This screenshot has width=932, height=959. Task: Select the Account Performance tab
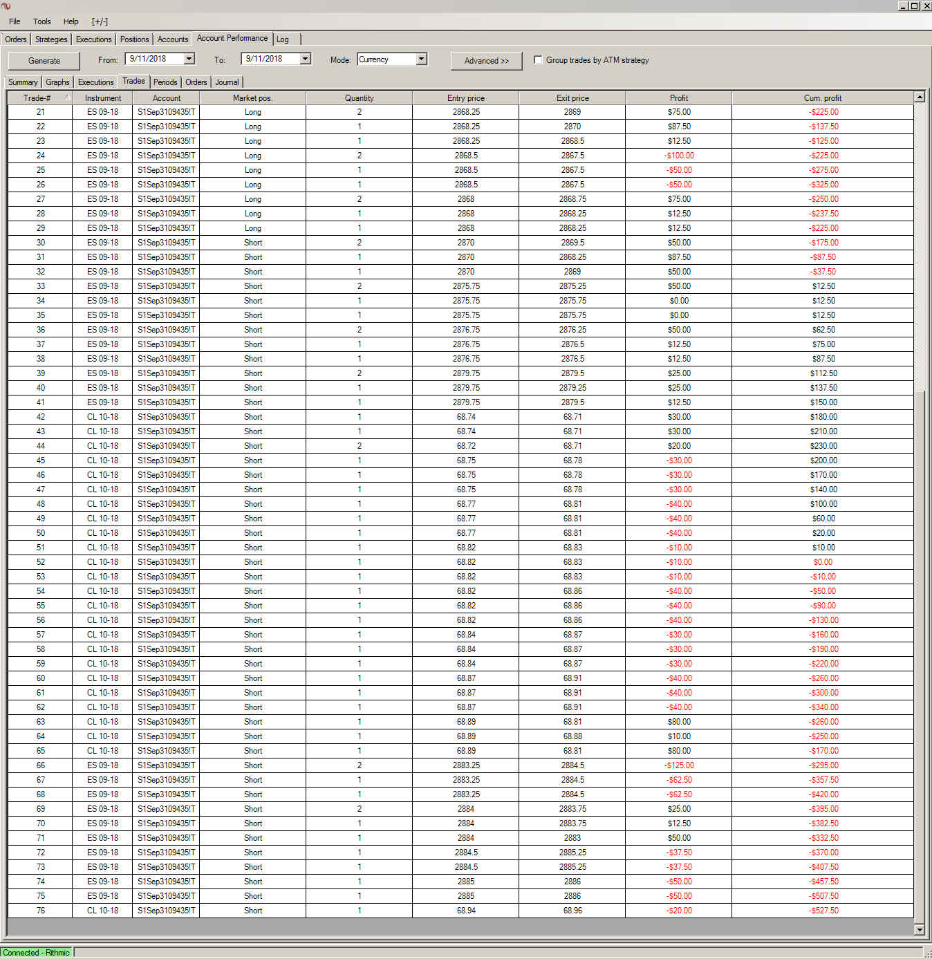click(x=232, y=38)
